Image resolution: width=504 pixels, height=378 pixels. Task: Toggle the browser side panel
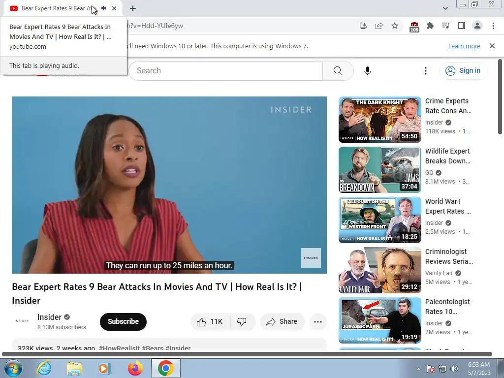(462, 26)
